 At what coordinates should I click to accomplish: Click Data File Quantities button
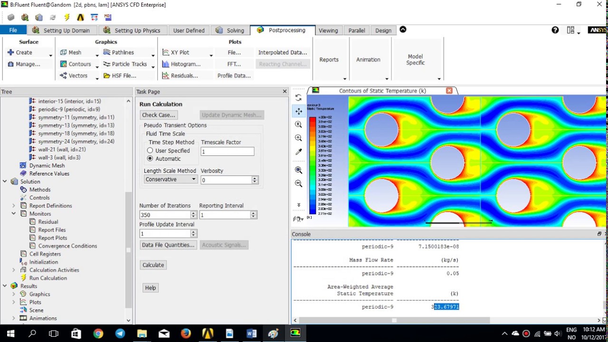pos(168,245)
